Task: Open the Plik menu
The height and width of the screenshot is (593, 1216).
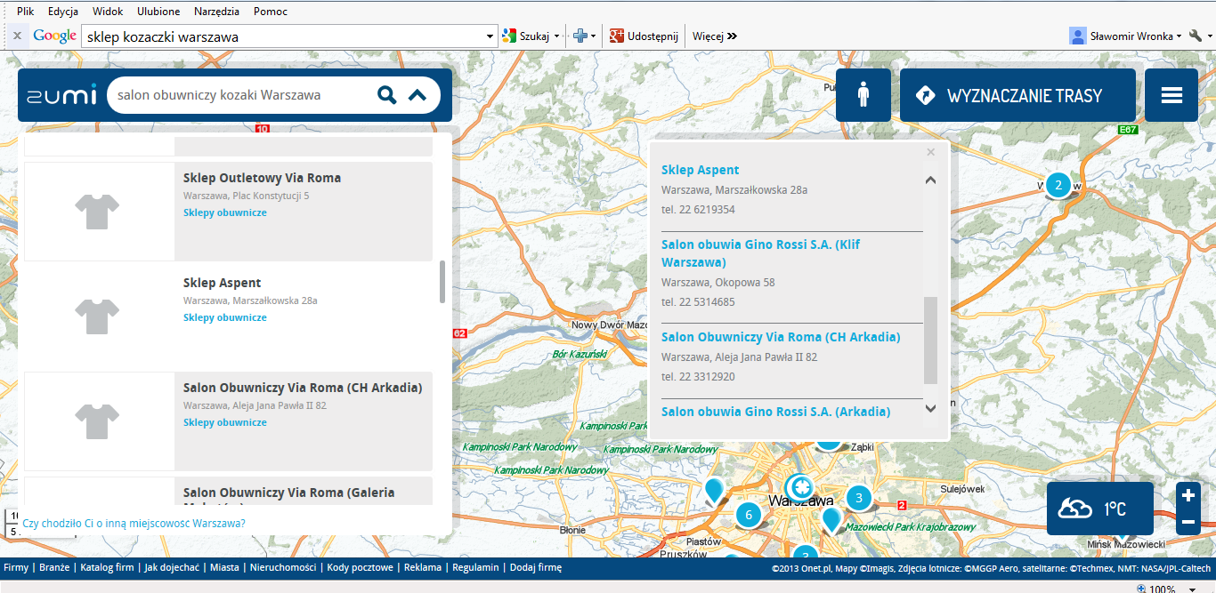Action: (x=26, y=12)
